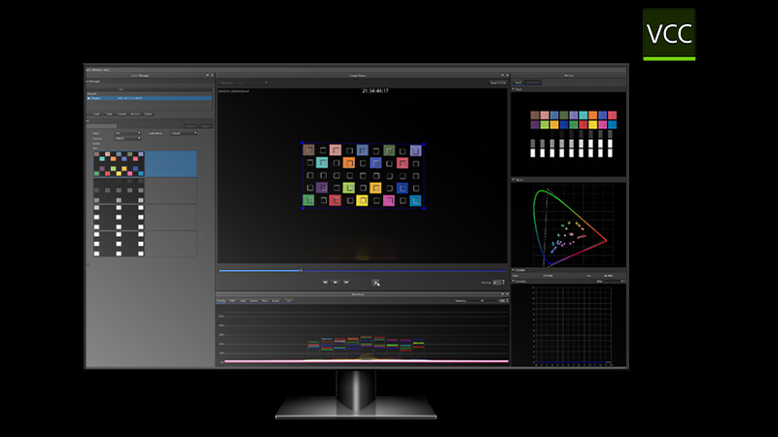This screenshot has width=778, height=437.
Task: Step back one frame in the viewer
Action: point(325,282)
